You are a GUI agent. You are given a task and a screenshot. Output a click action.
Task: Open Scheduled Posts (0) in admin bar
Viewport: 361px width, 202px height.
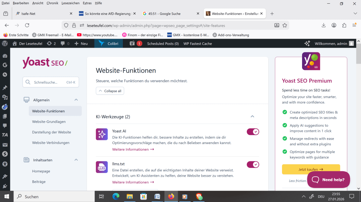pos(163,44)
